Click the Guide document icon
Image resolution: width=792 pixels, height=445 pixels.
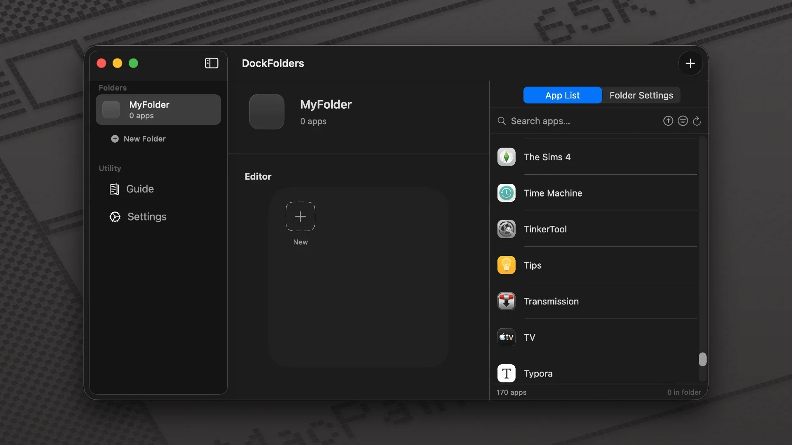(114, 189)
